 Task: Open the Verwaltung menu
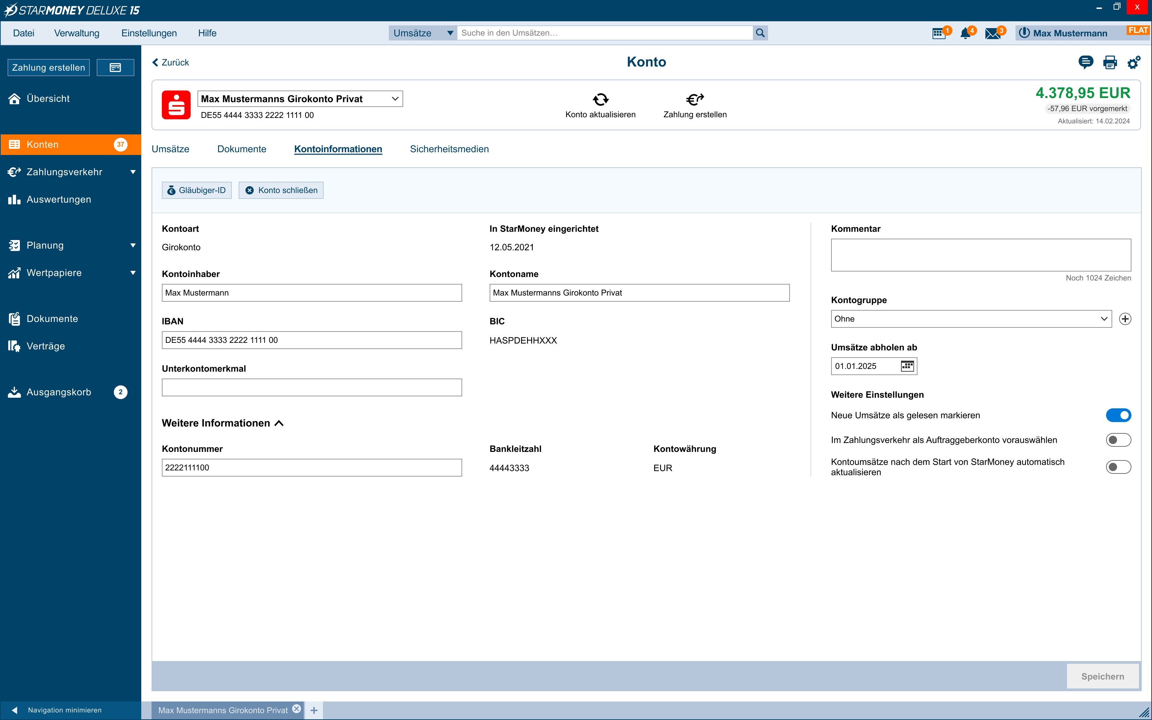(x=77, y=33)
